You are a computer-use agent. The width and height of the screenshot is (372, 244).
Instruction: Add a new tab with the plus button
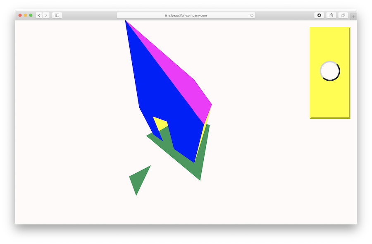[353, 17]
